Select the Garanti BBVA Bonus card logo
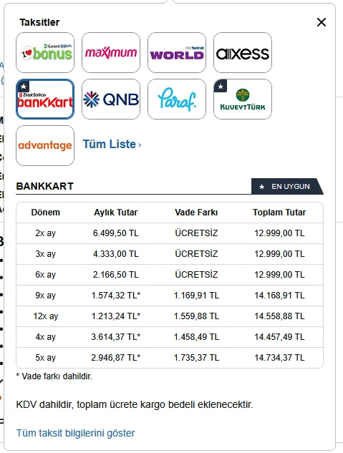Image resolution: width=343 pixels, height=453 pixels. [x=45, y=52]
